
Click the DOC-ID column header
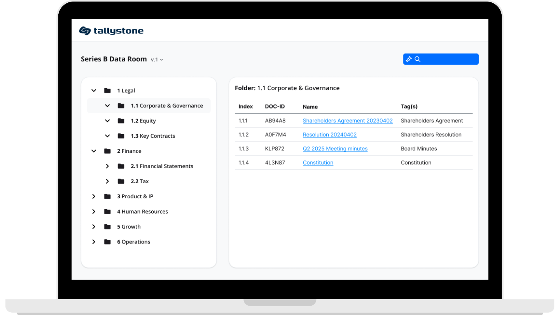tap(275, 107)
